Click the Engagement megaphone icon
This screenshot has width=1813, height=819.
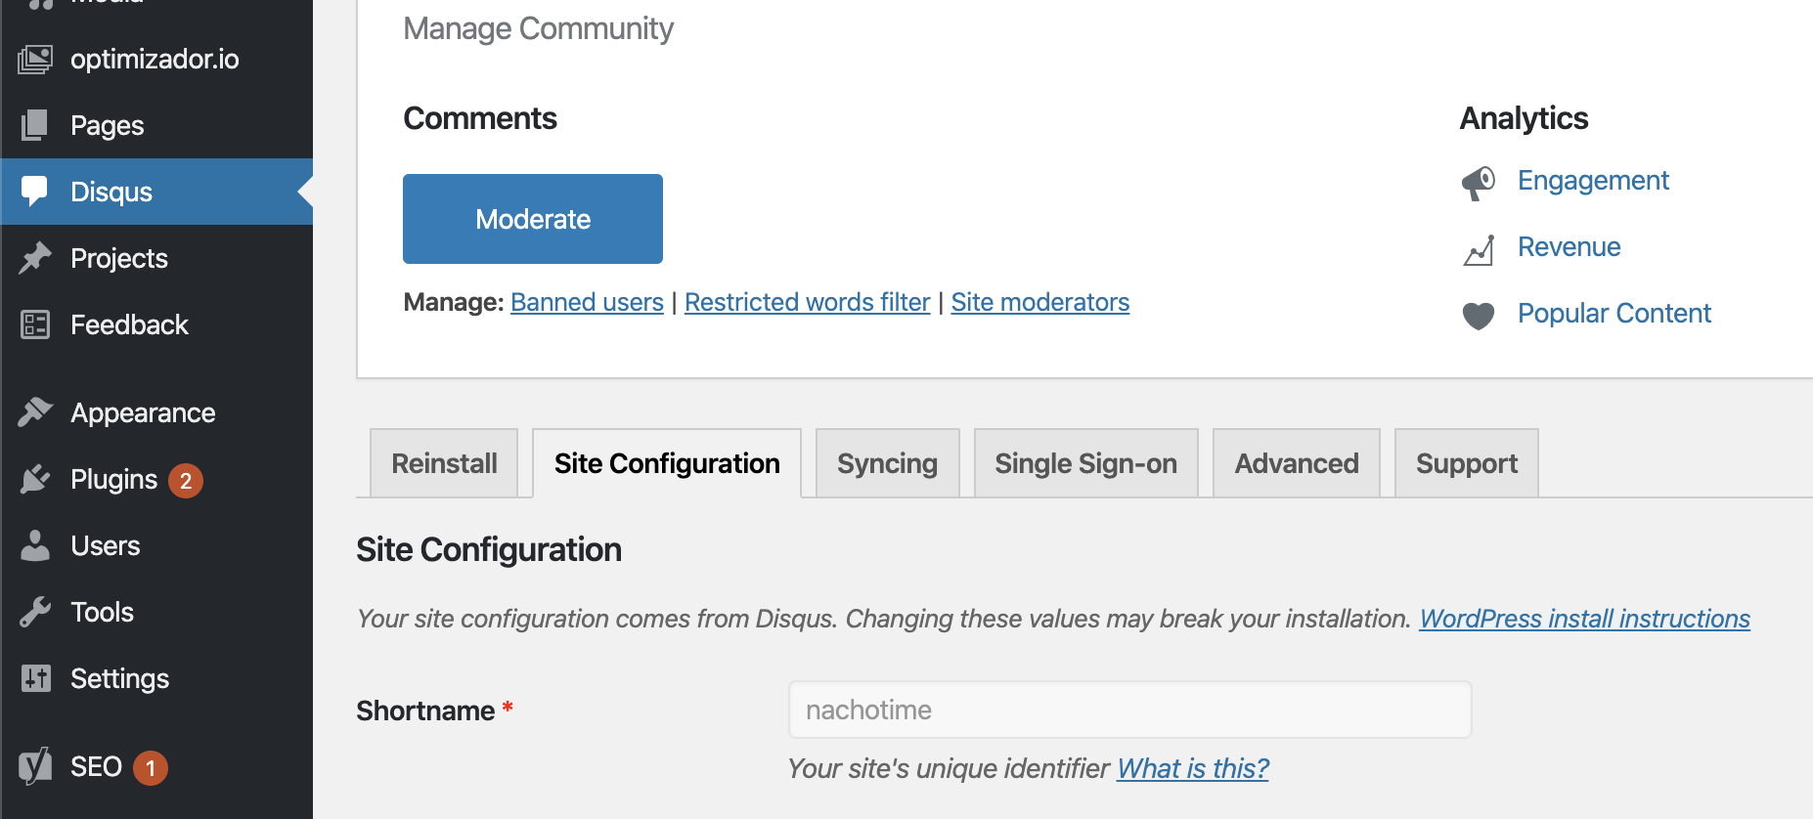(1479, 182)
